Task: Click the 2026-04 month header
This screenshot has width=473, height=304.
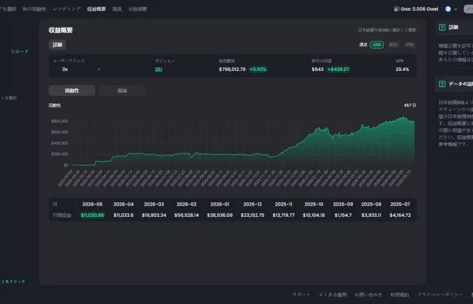Action: click(x=124, y=204)
